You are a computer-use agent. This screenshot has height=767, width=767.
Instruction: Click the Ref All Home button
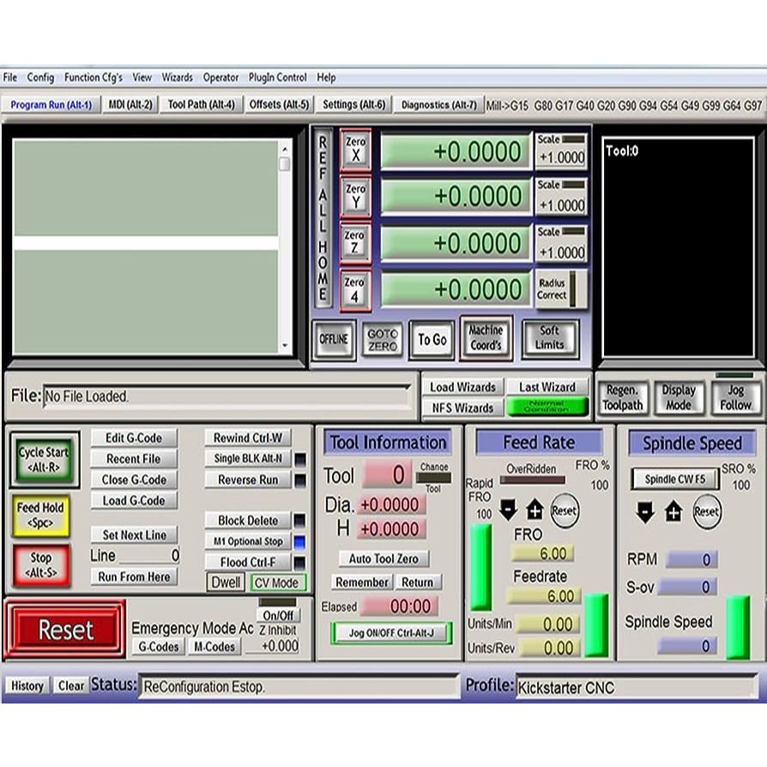[323, 219]
